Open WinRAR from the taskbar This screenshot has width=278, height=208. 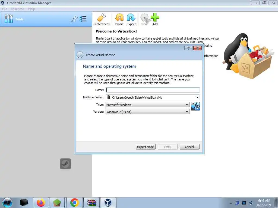[x=91, y=203]
